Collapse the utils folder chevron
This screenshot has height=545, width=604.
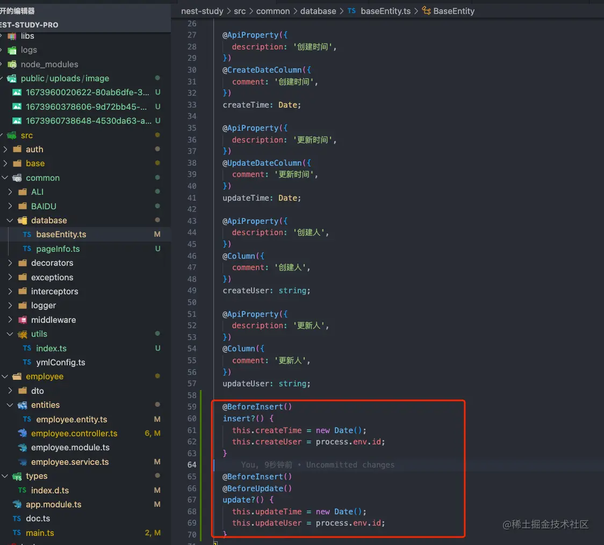10,334
